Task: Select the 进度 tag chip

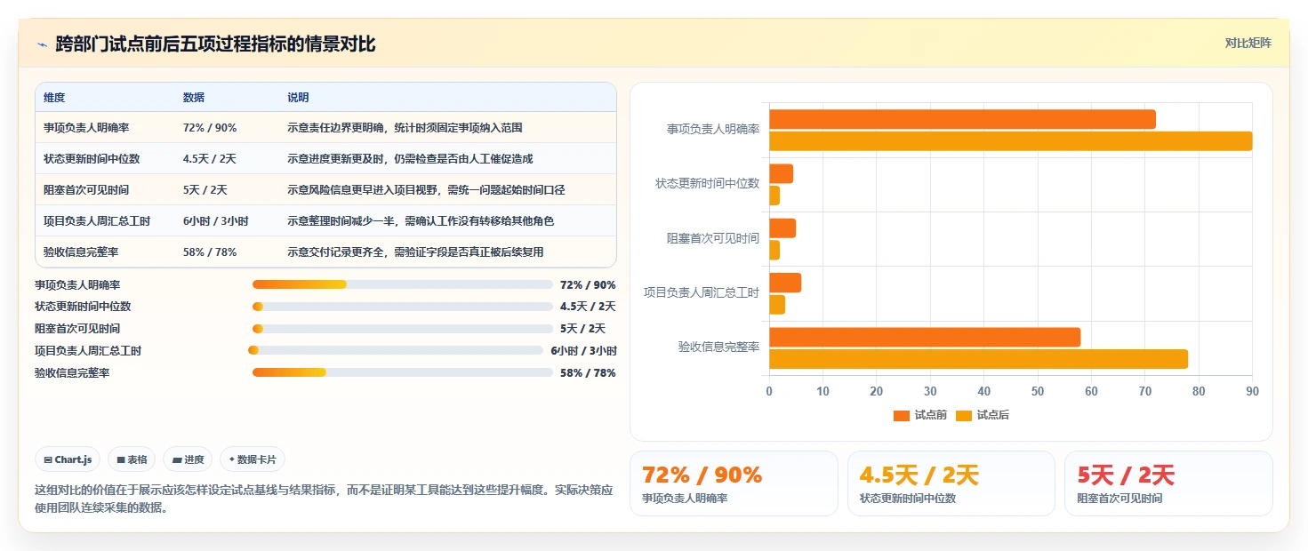Action: [x=188, y=459]
